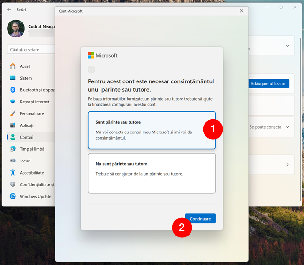304x265 pixels.
Task: Open Rețea și internet settings
Action: click(x=31, y=102)
